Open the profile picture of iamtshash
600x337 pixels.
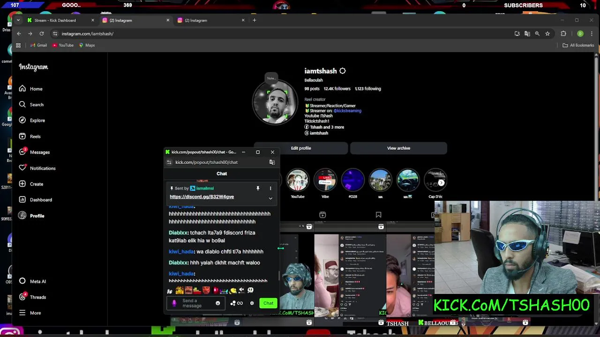tap(275, 103)
